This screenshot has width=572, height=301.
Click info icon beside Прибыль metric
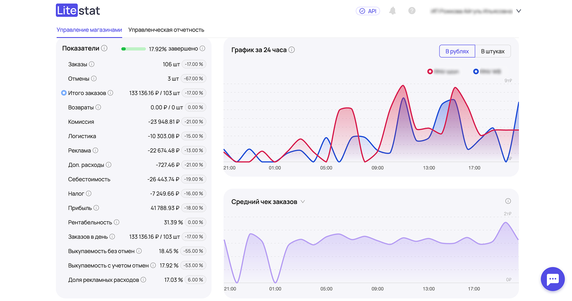[x=96, y=208]
